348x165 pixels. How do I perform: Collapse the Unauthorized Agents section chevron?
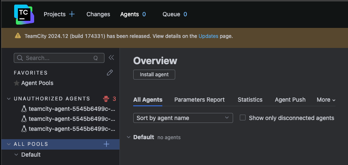(9, 99)
